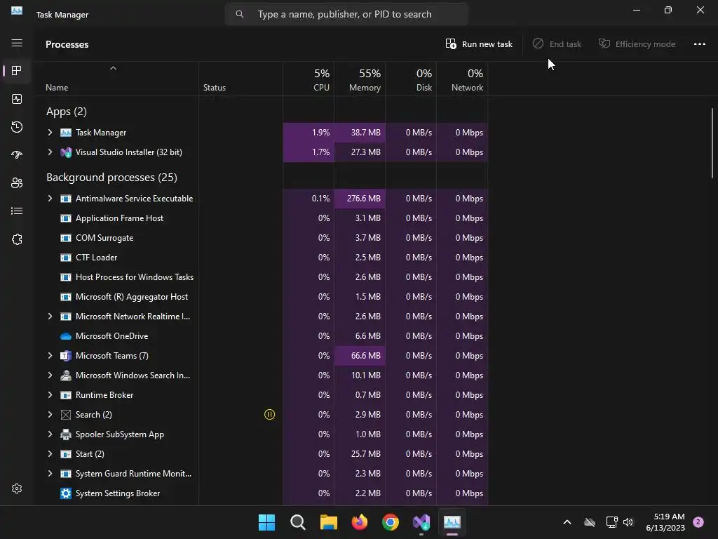Screen dimensions: 718x539
Task: Open the Startup apps sidebar page
Action: click(17, 155)
